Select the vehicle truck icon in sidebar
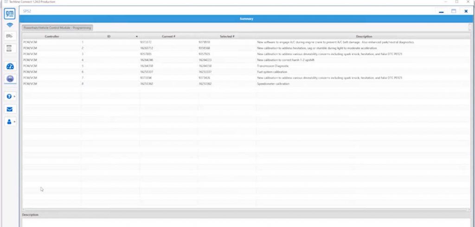 tap(10, 36)
